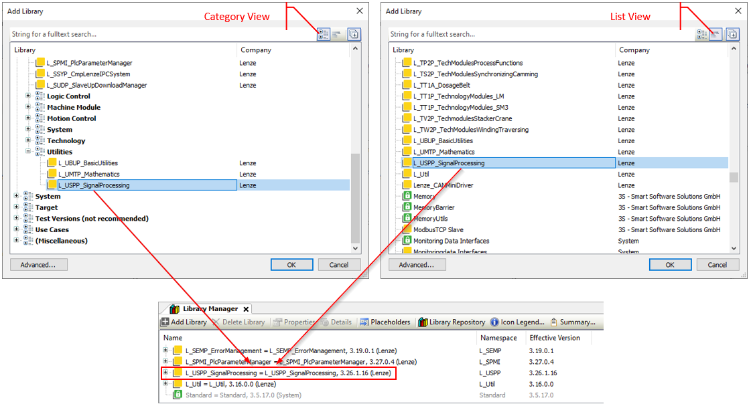Viewport: 751px width, 406px height.
Task: Click the folder icon of L_TT1A_DosageBelt
Action: tap(407, 85)
